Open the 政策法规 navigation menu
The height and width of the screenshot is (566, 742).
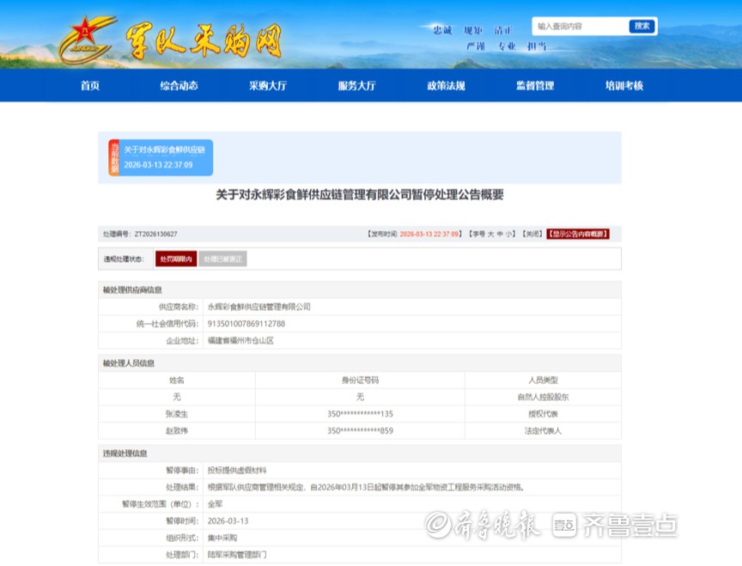click(446, 86)
